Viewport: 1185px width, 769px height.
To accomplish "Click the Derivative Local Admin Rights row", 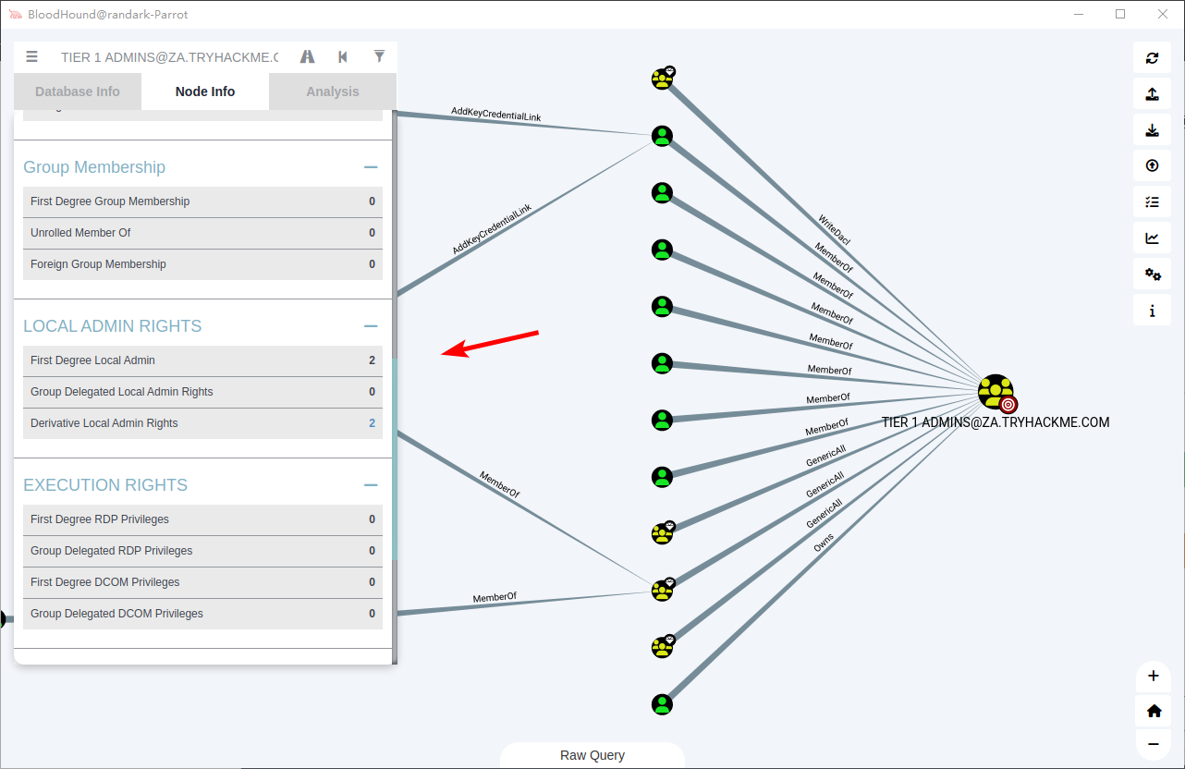I will point(202,423).
